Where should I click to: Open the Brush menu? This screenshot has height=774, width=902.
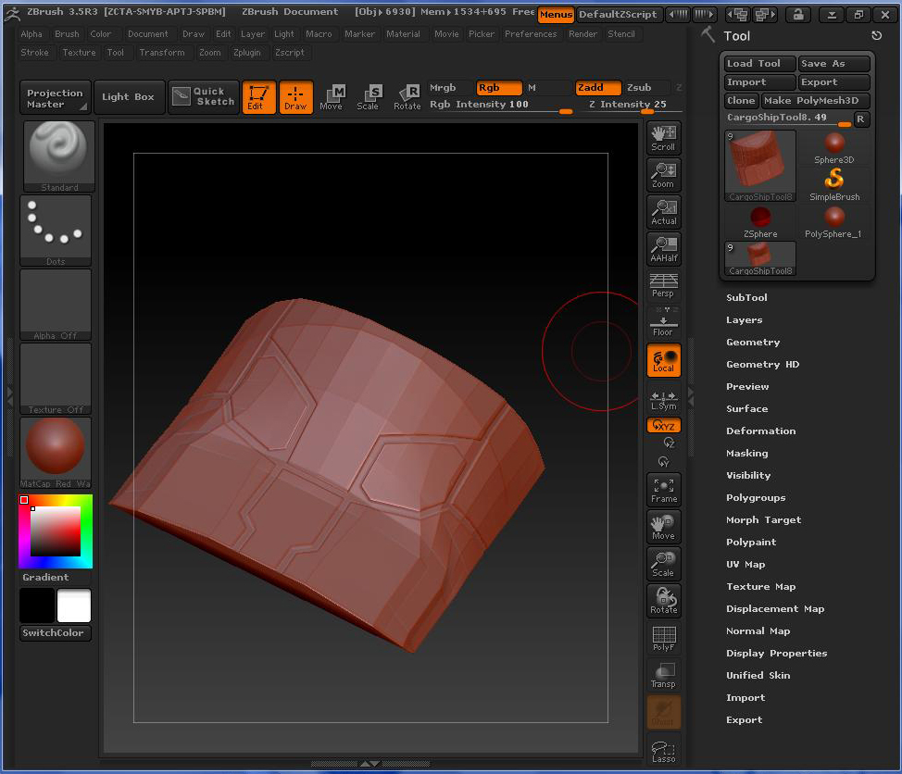[67, 34]
